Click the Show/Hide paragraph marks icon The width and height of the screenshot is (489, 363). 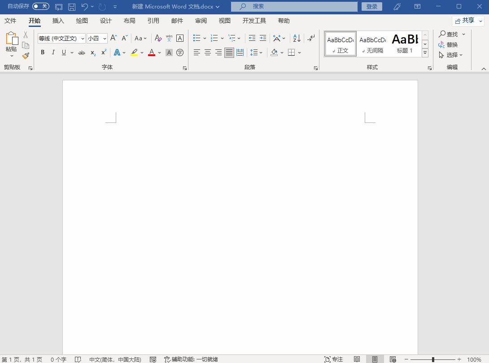coord(311,39)
